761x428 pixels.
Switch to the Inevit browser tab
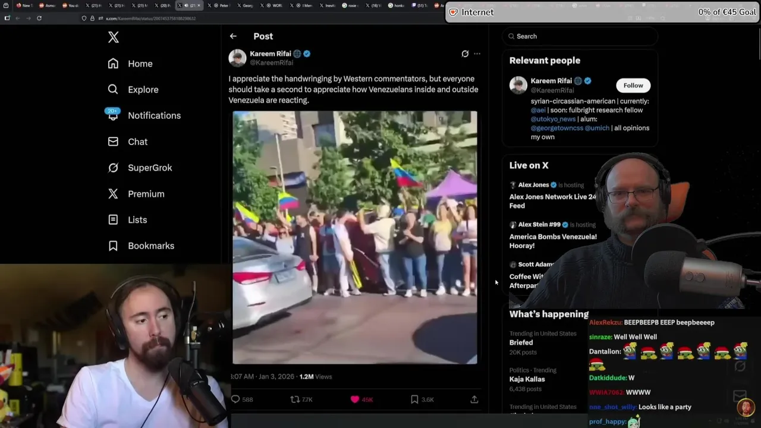click(327, 5)
